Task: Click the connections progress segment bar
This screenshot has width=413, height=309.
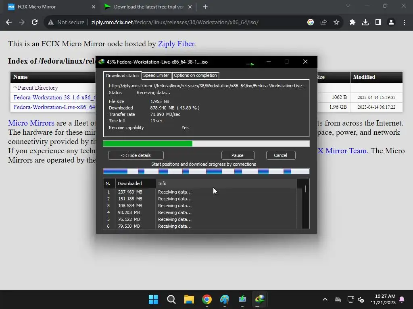Action: 206,171
